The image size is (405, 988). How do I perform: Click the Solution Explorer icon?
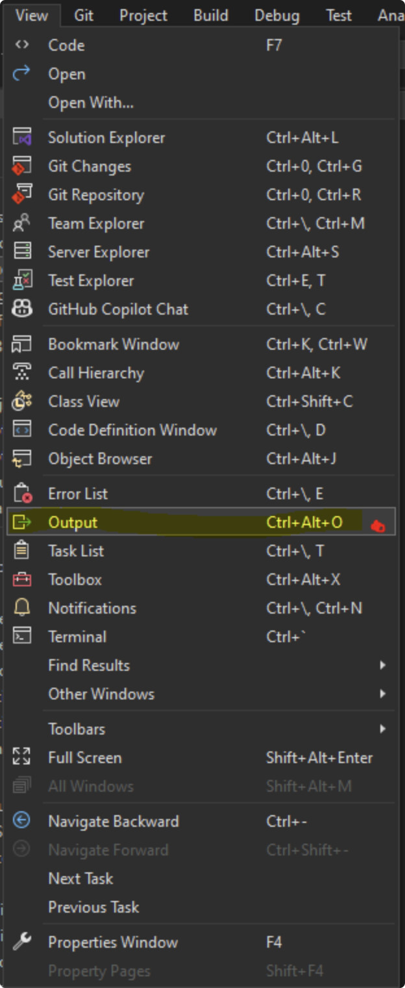click(x=22, y=138)
